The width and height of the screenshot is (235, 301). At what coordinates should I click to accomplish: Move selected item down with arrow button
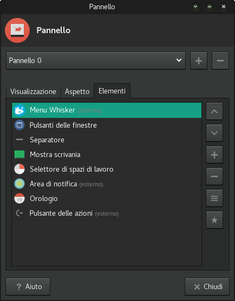tap(214, 133)
